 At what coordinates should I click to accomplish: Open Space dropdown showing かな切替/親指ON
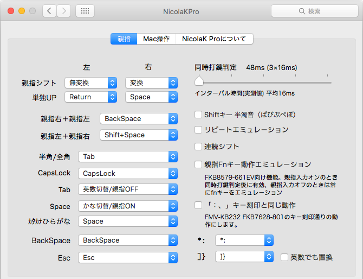[x=128, y=206]
